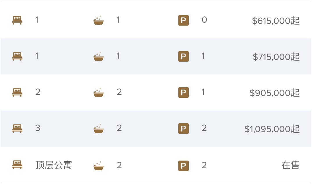313x185 pixels.
Task: Click the bed icon in the $1,095,000 row
Action: 17,129
